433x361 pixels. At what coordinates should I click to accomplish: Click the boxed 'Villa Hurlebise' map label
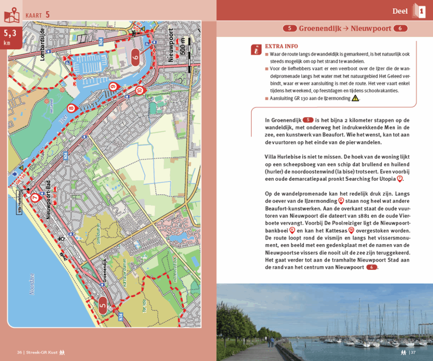[19, 202]
